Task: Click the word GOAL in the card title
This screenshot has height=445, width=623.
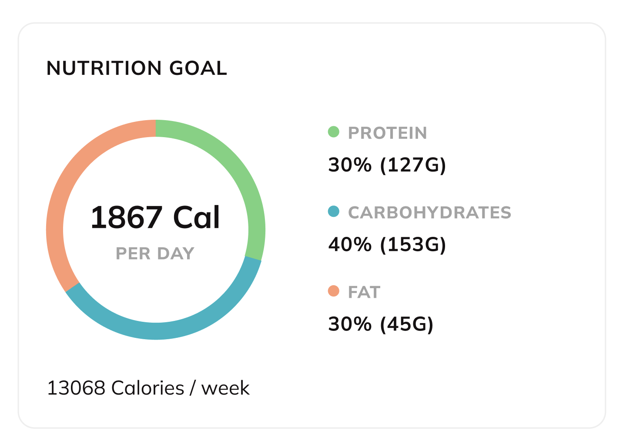Action: pos(198,68)
